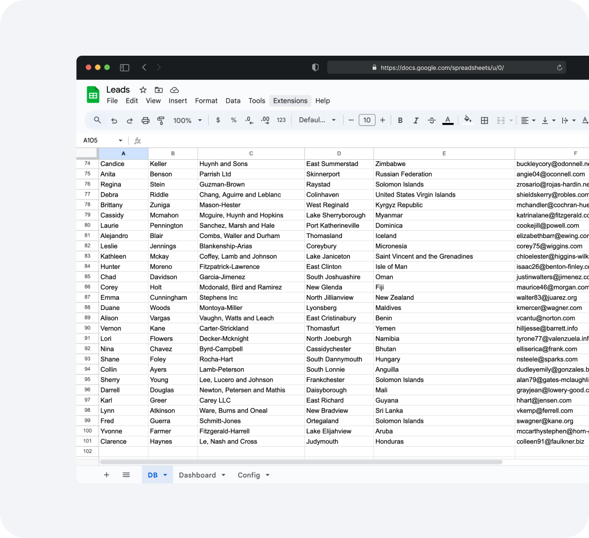The image size is (589, 538).
Task: Select the Paint format tool
Action: [x=160, y=120]
